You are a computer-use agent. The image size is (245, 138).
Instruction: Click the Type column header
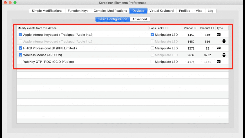point(222,28)
